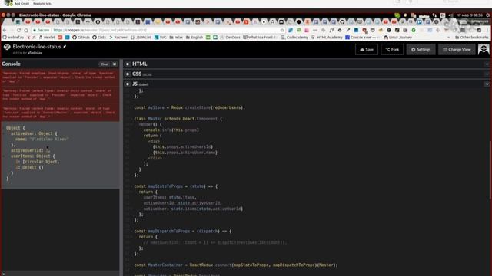
Task: Open the HTML Academy bookmark
Action: tap(327, 38)
